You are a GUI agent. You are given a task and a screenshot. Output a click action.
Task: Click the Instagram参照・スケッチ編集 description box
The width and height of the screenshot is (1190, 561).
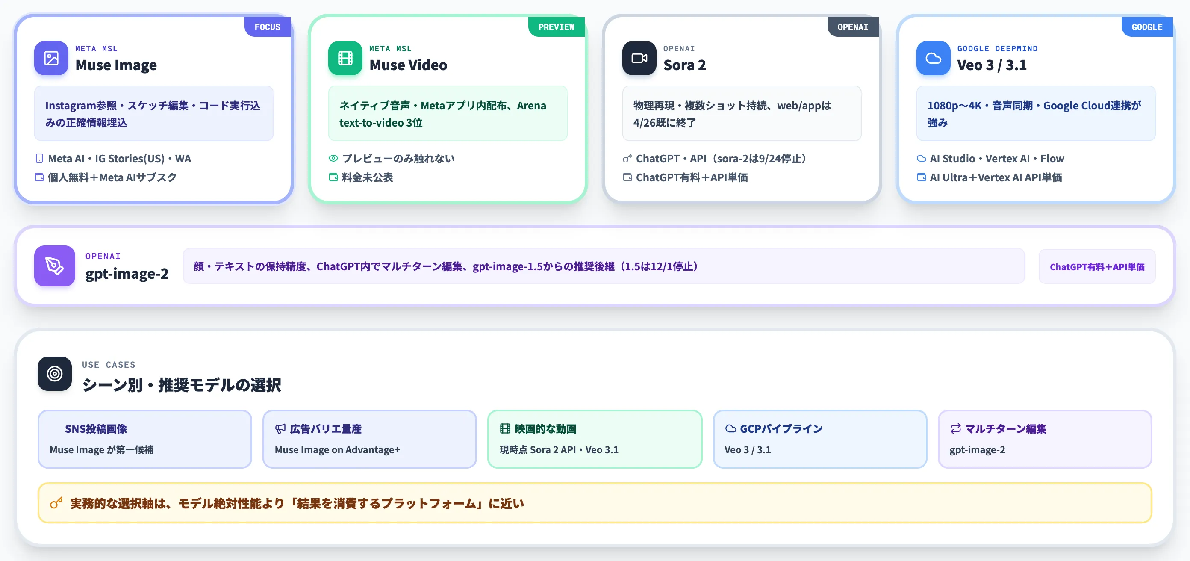(x=154, y=113)
